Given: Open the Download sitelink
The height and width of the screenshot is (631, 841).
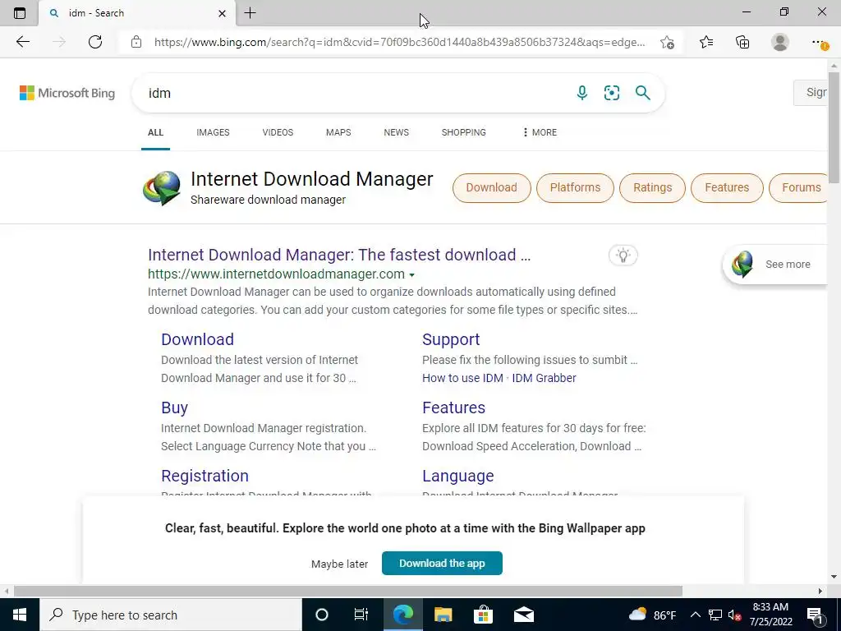Looking at the screenshot, I should point(197,339).
